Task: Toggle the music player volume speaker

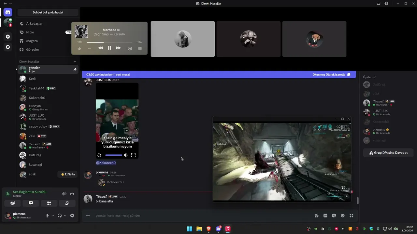Action: 79,48
